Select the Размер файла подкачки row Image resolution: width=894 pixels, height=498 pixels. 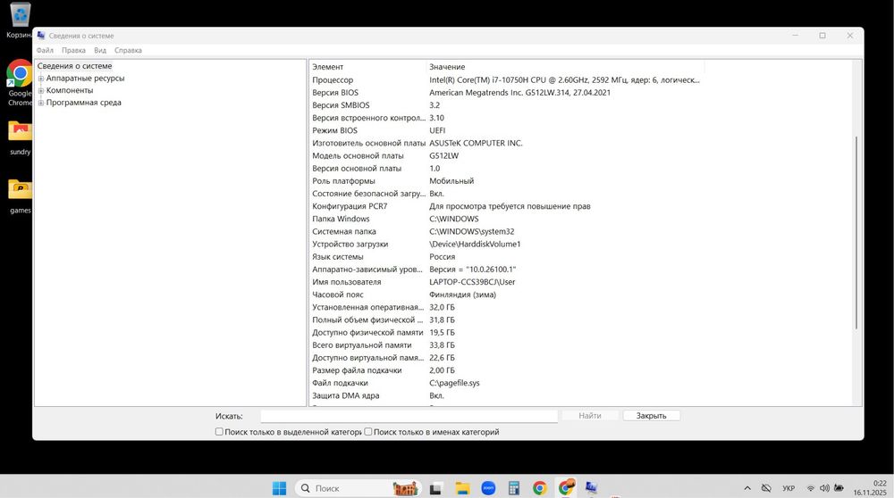pos(506,370)
